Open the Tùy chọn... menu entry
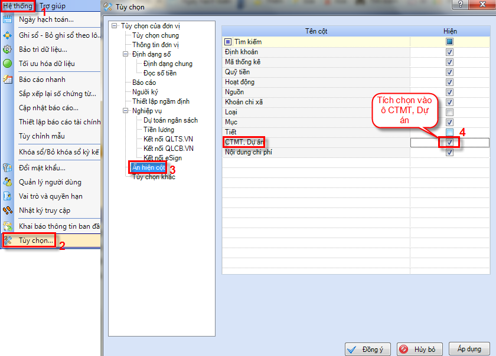This screenshot has width=496, height=356. pos(36,240)
